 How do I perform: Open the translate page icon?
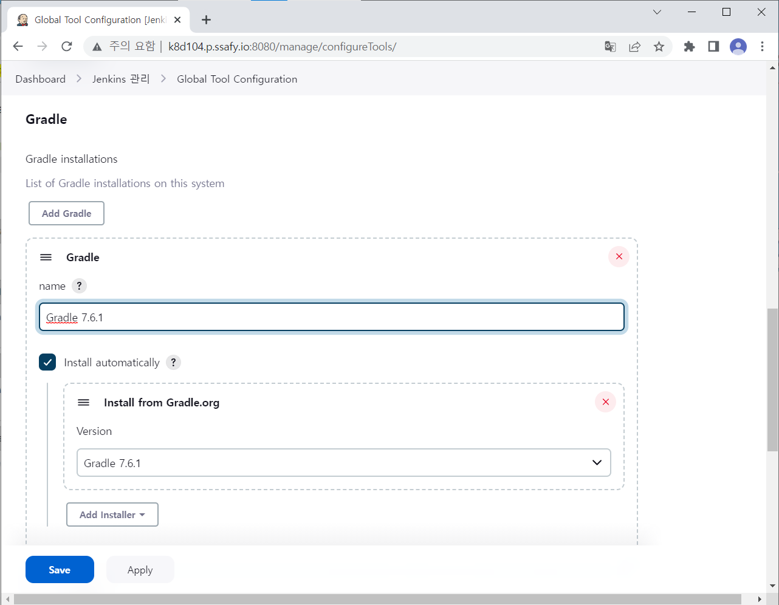(610, 47)
